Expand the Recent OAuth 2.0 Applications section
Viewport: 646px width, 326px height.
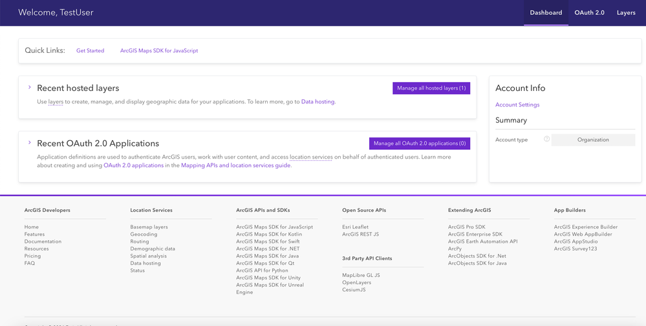(x=30, y=143)
